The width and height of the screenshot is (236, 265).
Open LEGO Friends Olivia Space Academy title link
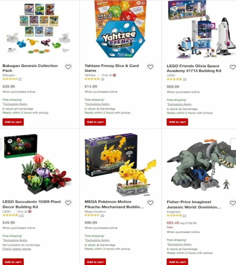tap(194, 68)
